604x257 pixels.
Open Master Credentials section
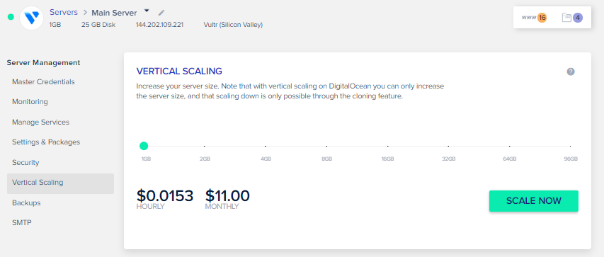pyautogui.click(x=43, y=81)
